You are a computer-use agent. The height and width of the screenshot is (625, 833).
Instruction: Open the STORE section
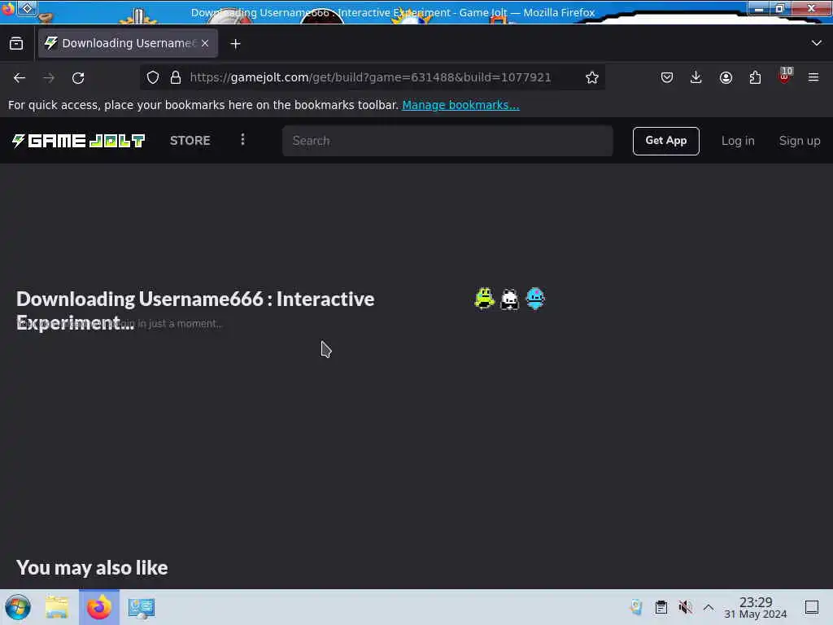click(x=190, y=141)
